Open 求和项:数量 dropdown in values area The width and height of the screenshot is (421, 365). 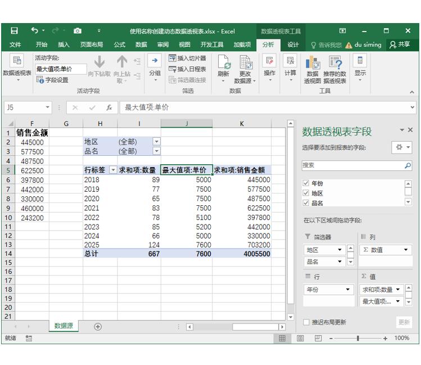[398, 289]
